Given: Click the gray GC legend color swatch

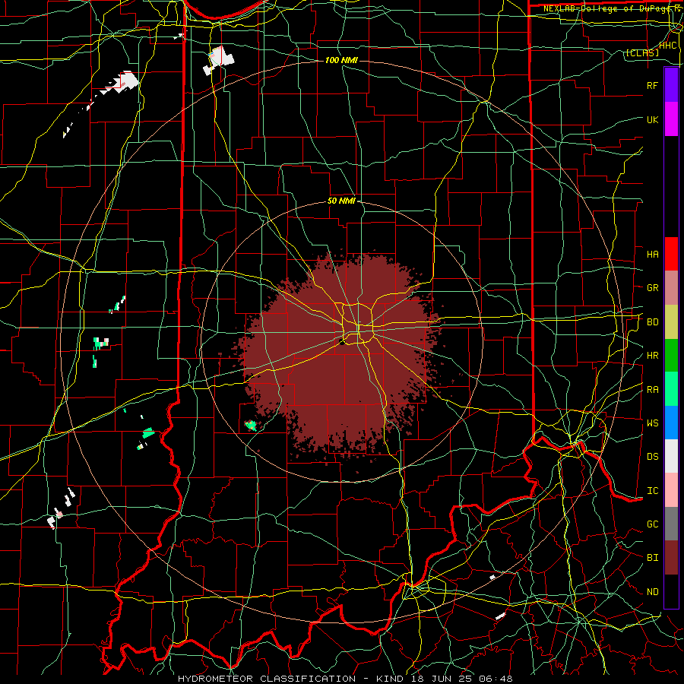Looking at the screenshot, I should point(671,524).
